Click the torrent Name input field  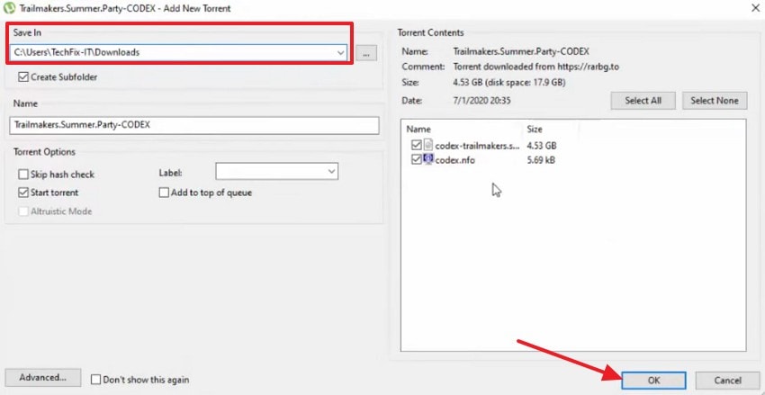(x=194, y=125)
